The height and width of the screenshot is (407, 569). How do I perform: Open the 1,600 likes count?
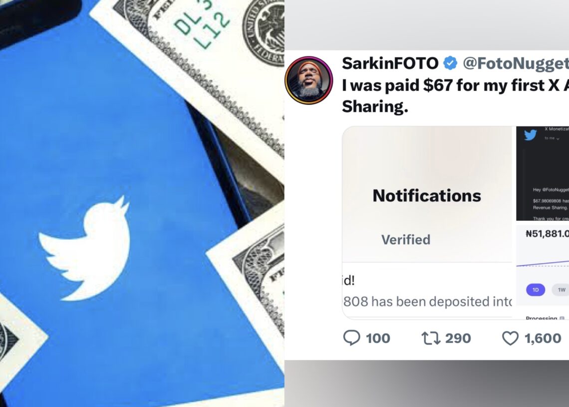coord(543,338)
